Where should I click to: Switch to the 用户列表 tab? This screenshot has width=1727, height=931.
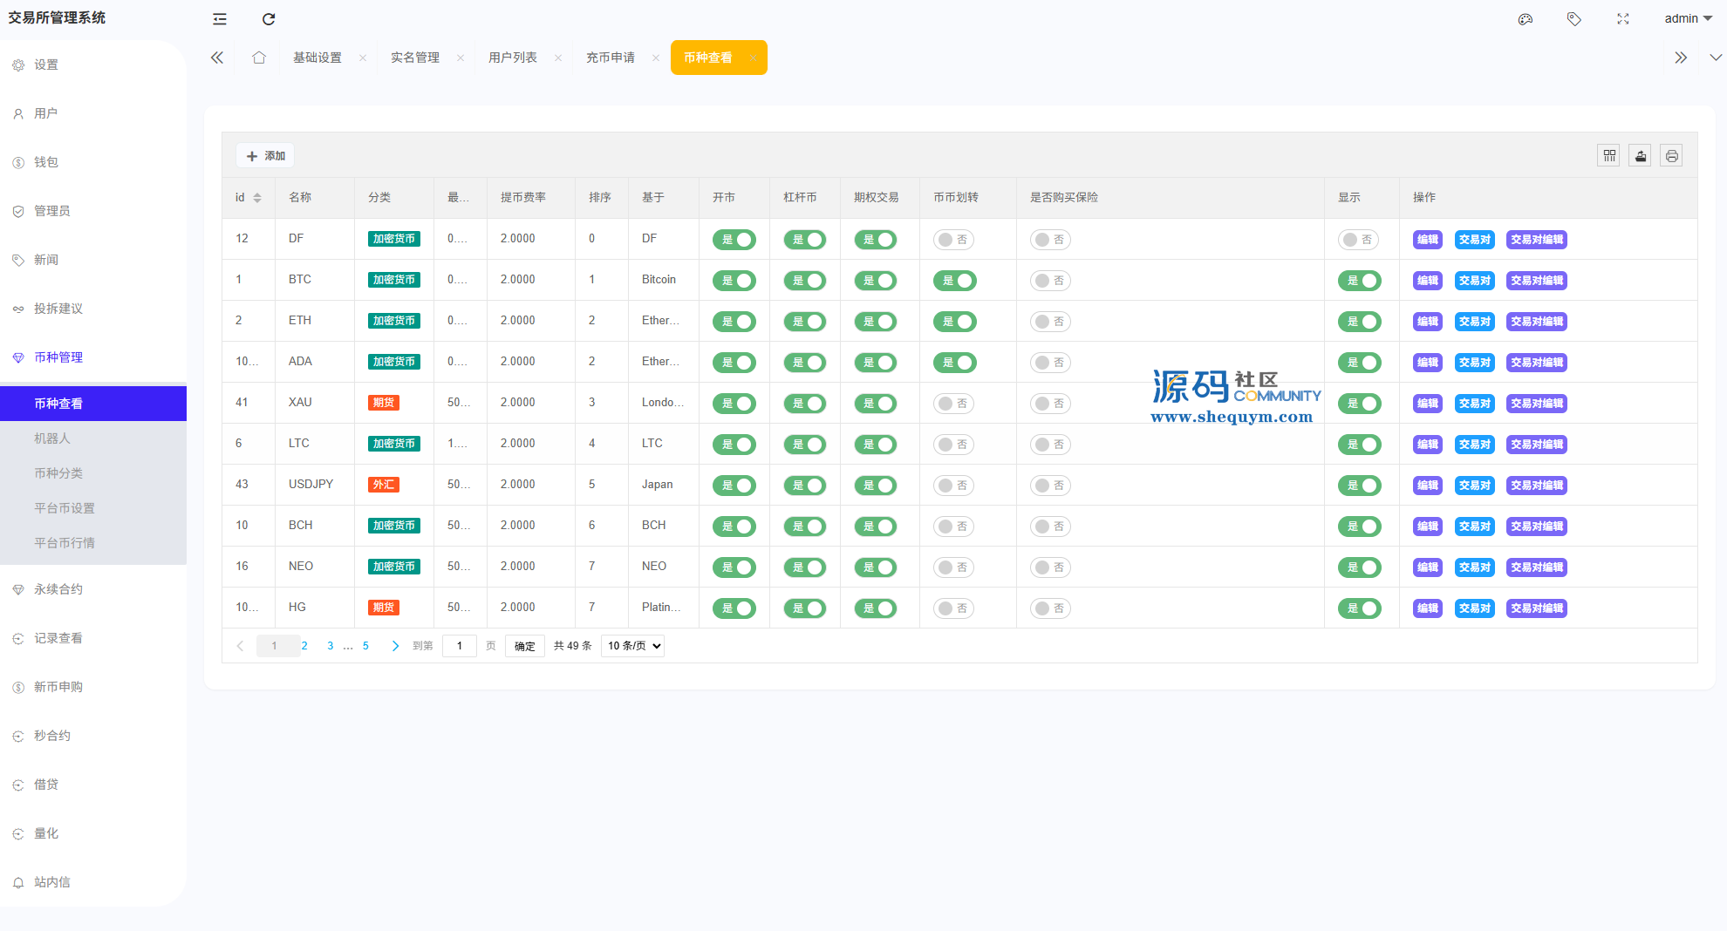(513, 58)
